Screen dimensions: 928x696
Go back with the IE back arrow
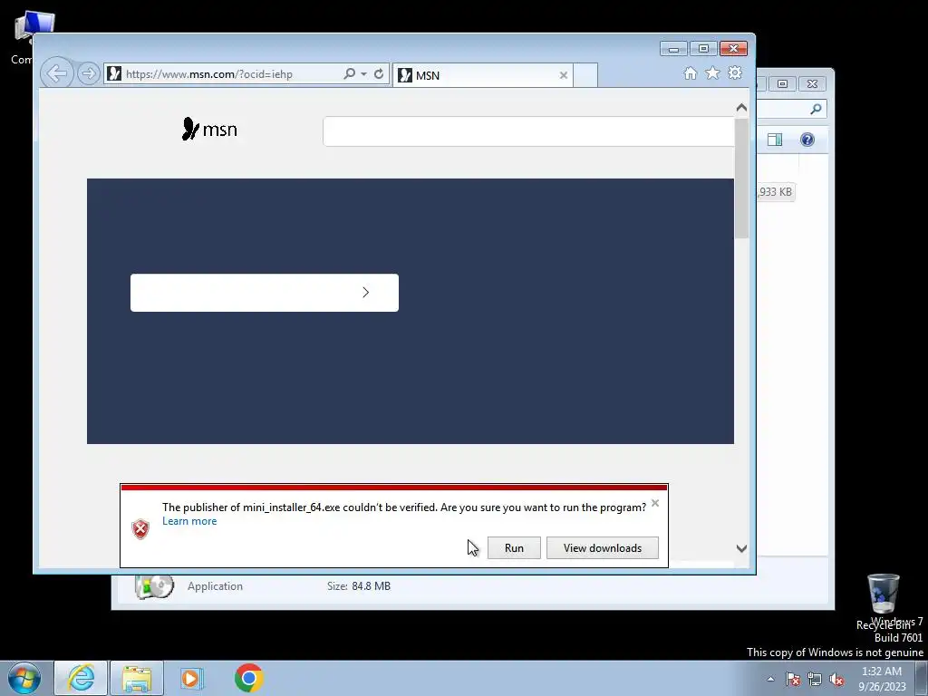coord(57,73)
